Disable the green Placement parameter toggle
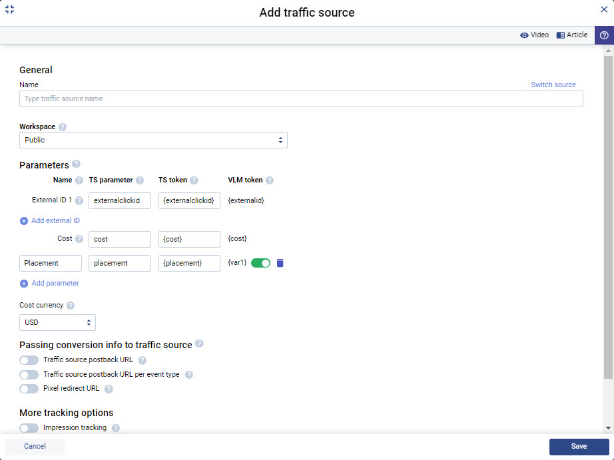This screenshot has height=460, width=614. click(260, 263)
